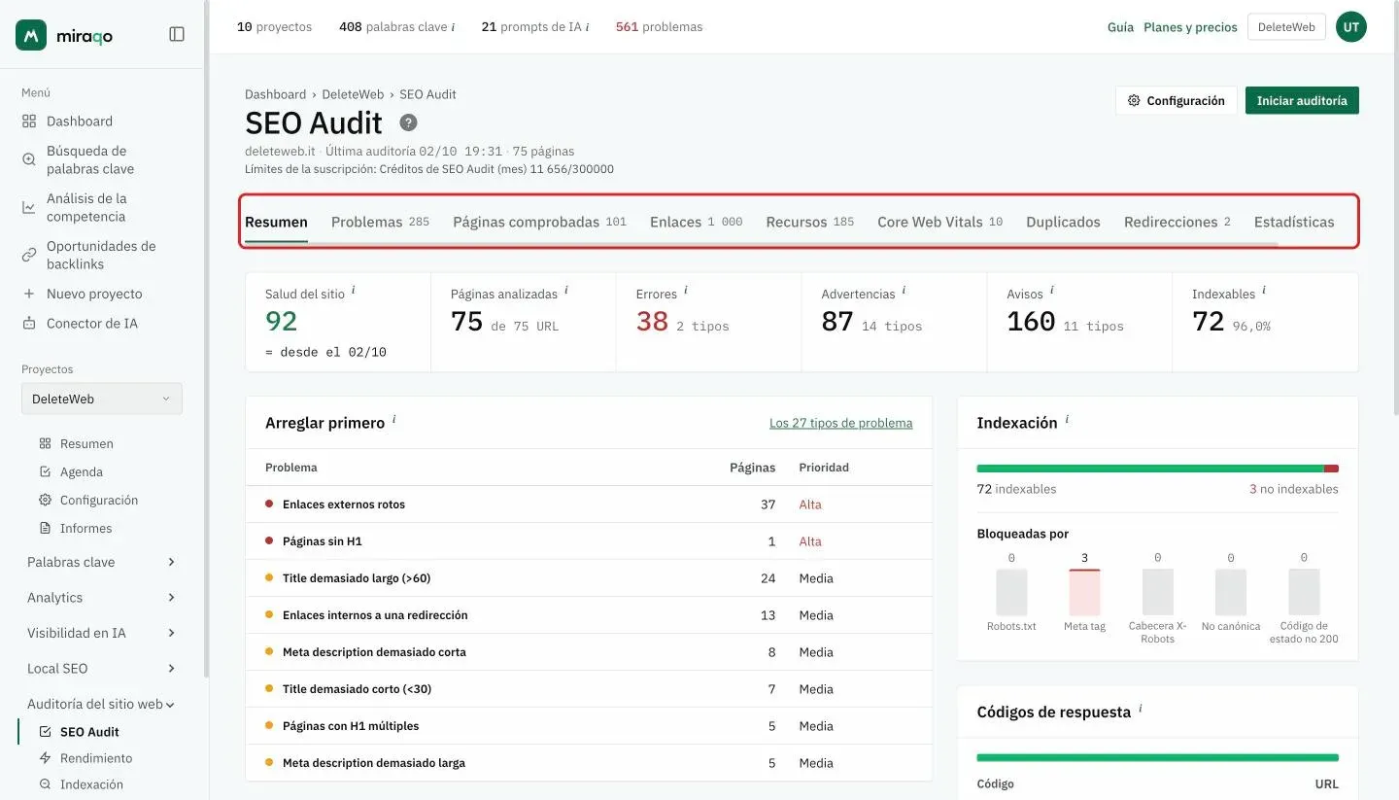The width and height of the screenshot is (1399, 800).
Task: Click the green indexables progress bar
Action: coord(1150,469)
